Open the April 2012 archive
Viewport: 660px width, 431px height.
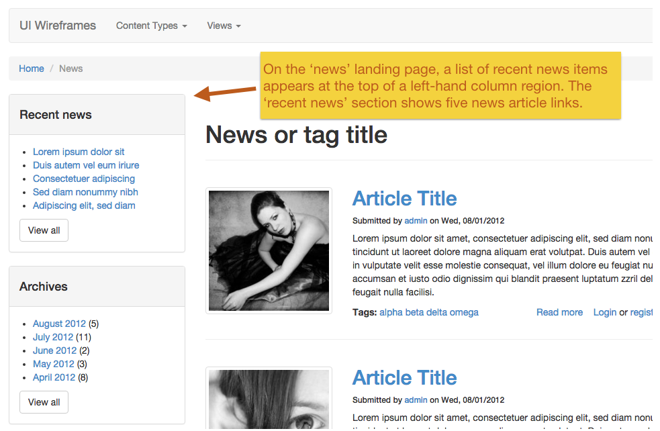point(54,377)
